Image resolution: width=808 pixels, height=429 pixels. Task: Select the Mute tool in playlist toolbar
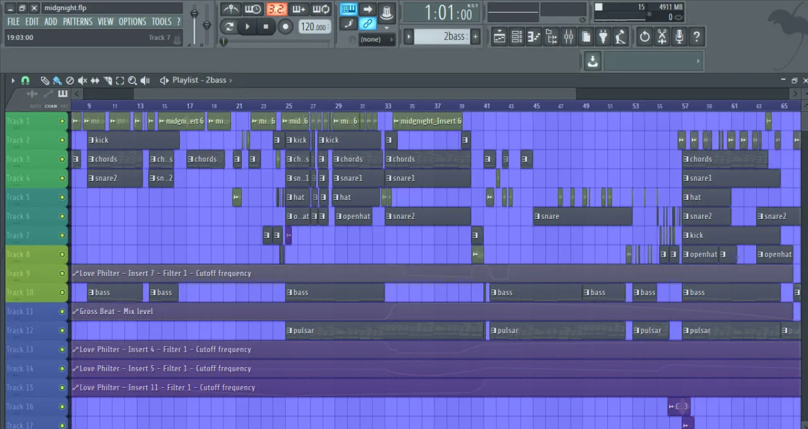[x=83, y=81]
